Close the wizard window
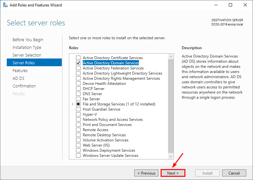Viewport: 253px width, 180px height. pos(245,5)
